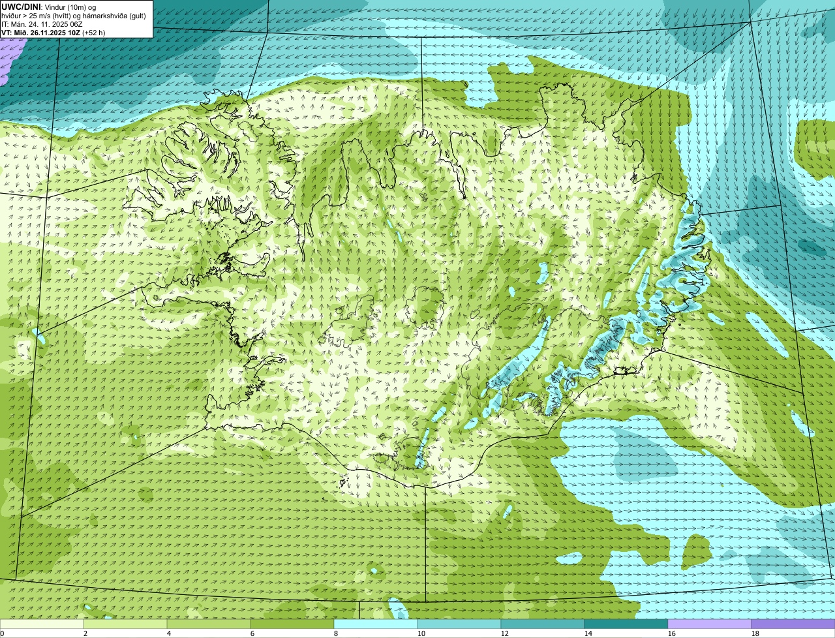Screen dimensions: 835x638
Task: Click the 'VT: Mið. 26.11.2025 10Z (+52 h)' line
Action: 53,33
